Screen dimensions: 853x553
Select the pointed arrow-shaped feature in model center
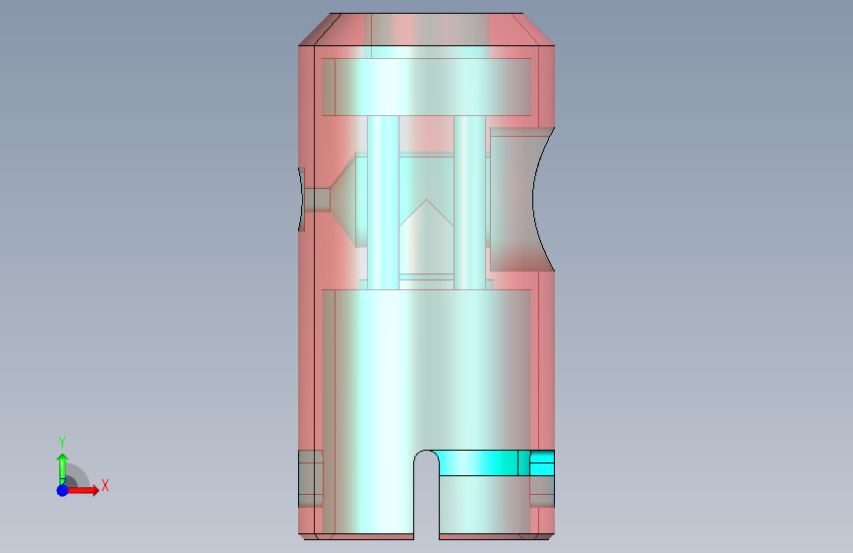427,237
